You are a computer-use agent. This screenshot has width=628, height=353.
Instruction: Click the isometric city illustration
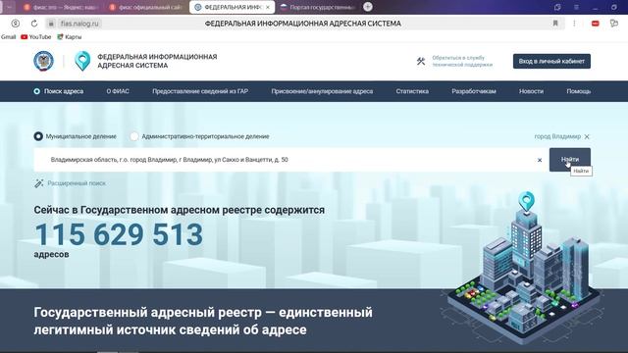pos(523,268)
